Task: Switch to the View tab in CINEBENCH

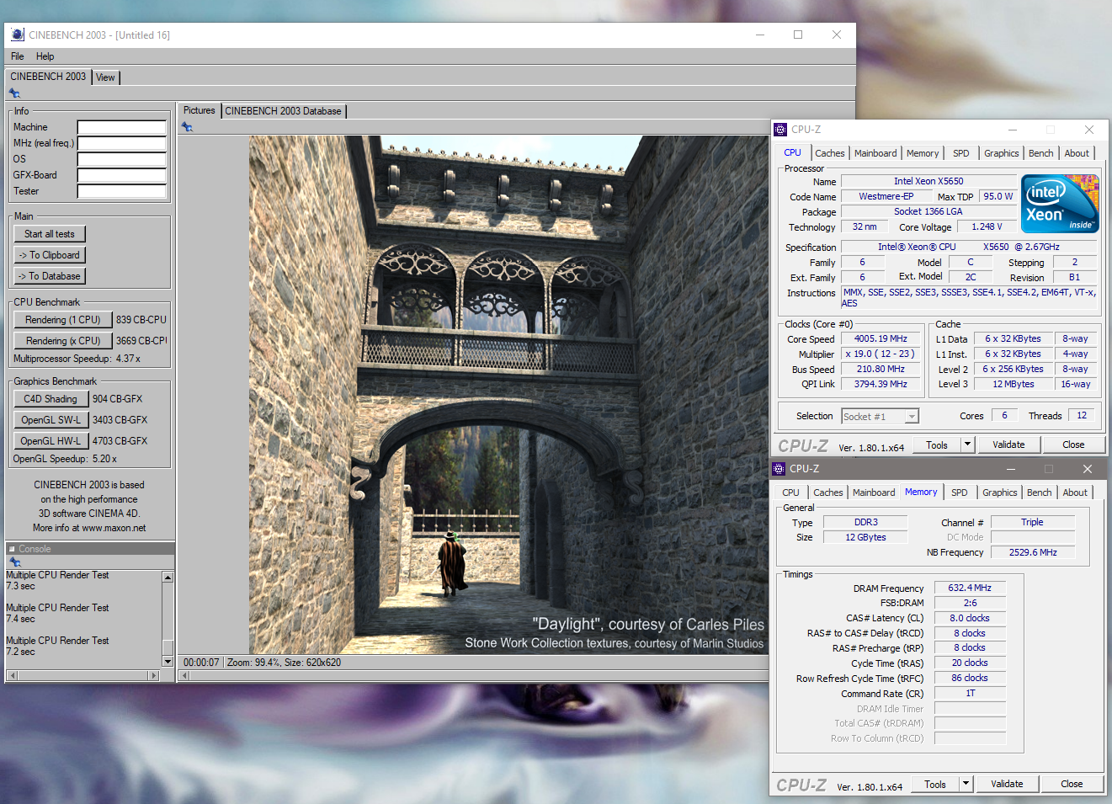Action: coord(105,77)
